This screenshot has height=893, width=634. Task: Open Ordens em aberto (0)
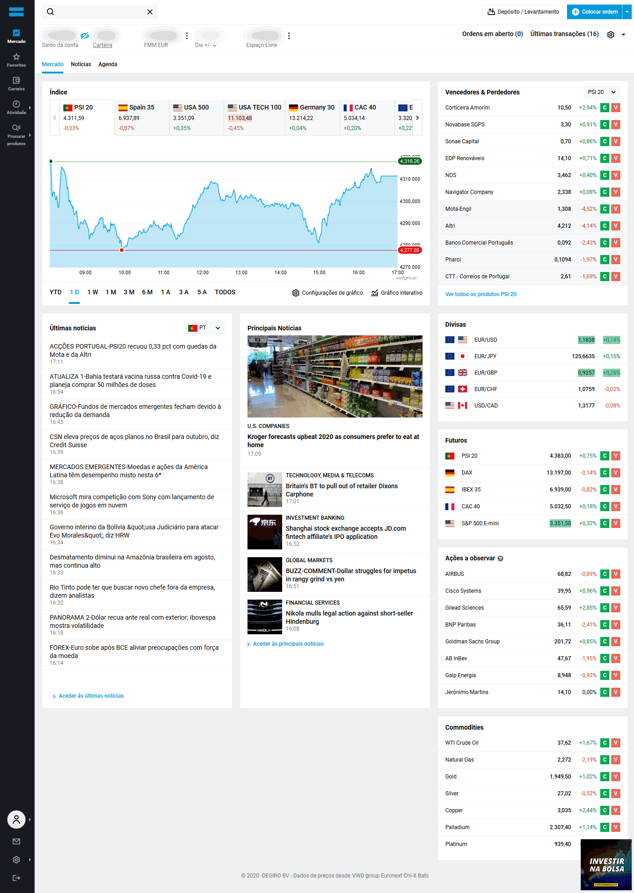pyautogui.click(x=493, y=34)
